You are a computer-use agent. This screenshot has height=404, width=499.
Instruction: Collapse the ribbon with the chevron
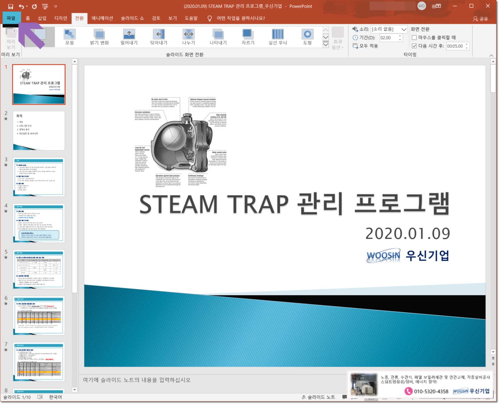point(491,55)
